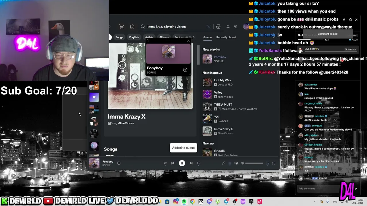
Task: Open chat overlay settings gear
Action: (x=350, y=20)
